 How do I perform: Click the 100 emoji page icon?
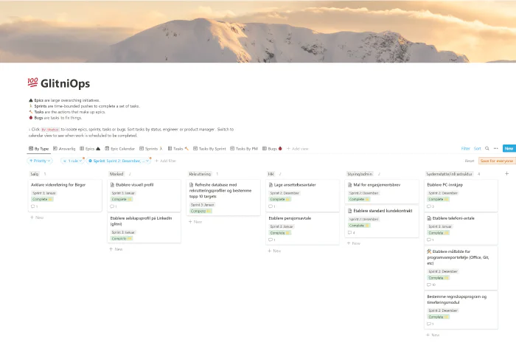[x=32, y=84]
